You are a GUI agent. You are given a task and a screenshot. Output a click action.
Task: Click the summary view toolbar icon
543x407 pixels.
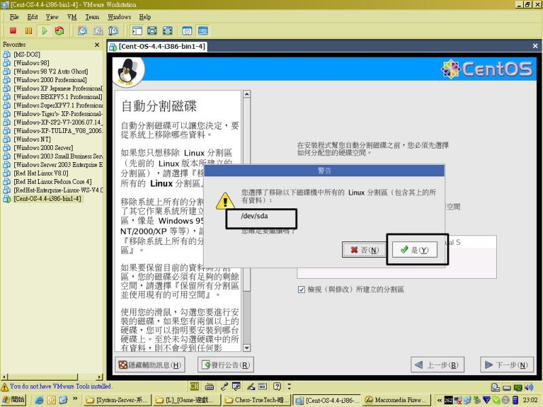point(187,31)
